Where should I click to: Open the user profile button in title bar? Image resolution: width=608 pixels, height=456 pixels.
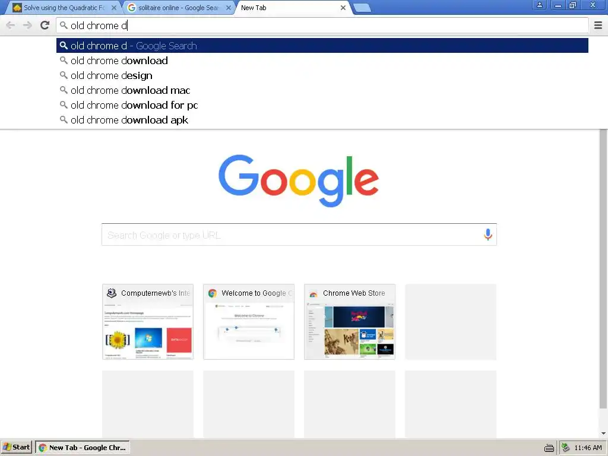point(539,5)
